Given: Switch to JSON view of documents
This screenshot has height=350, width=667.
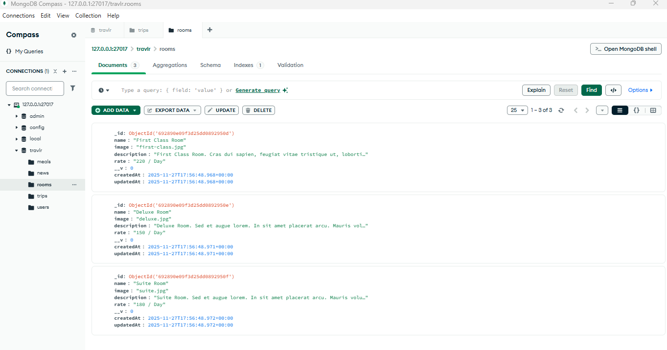Looking at the screenshot, I should (x=636, y=110).
